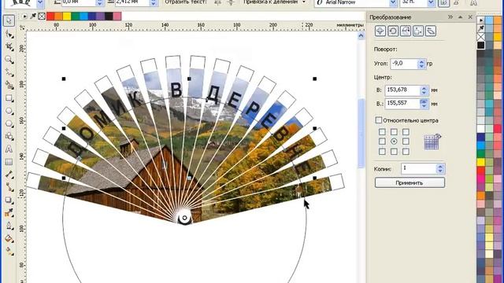Click the Угол angle input field
504x283 pixels.
pyautogui.click(x=404, y=64)
